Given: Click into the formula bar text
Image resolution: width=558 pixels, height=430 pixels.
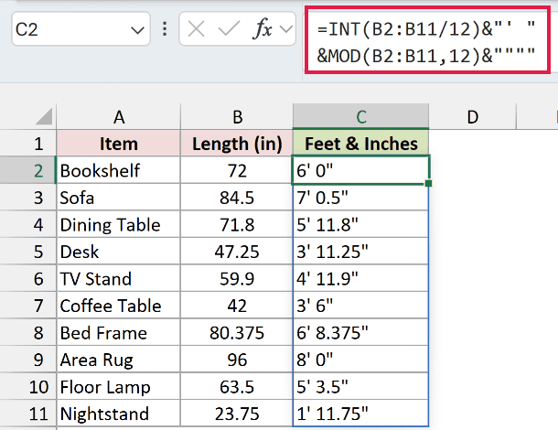Looking at the screenshot, I should tap(427, 42).
